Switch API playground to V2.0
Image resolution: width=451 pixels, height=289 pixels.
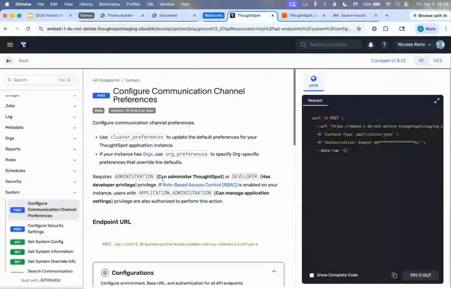[x=437, y=61]
